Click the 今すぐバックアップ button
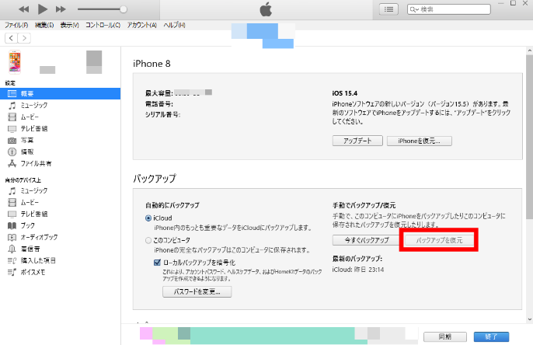This screenshot has height=345, width=533. (x=367, y=240)
